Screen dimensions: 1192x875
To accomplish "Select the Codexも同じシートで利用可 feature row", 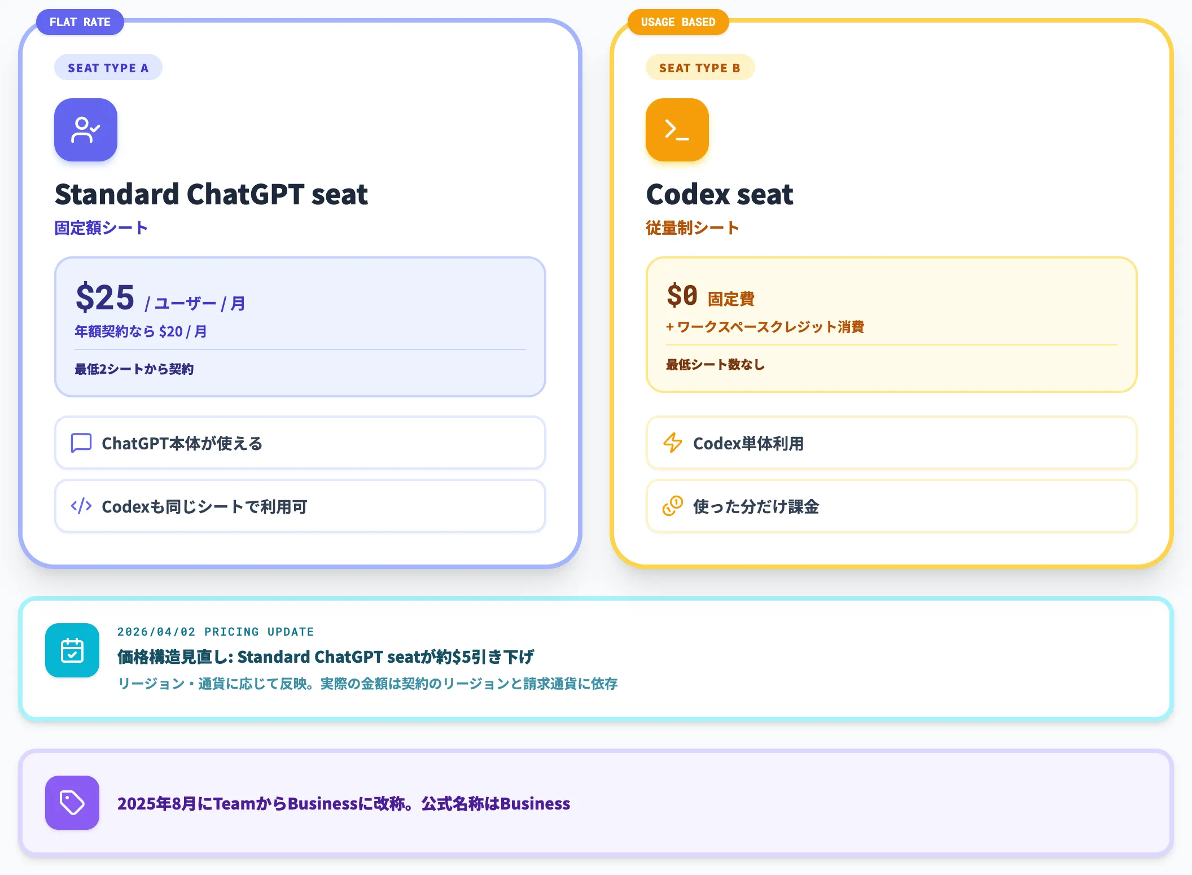I will pos(300,506).
